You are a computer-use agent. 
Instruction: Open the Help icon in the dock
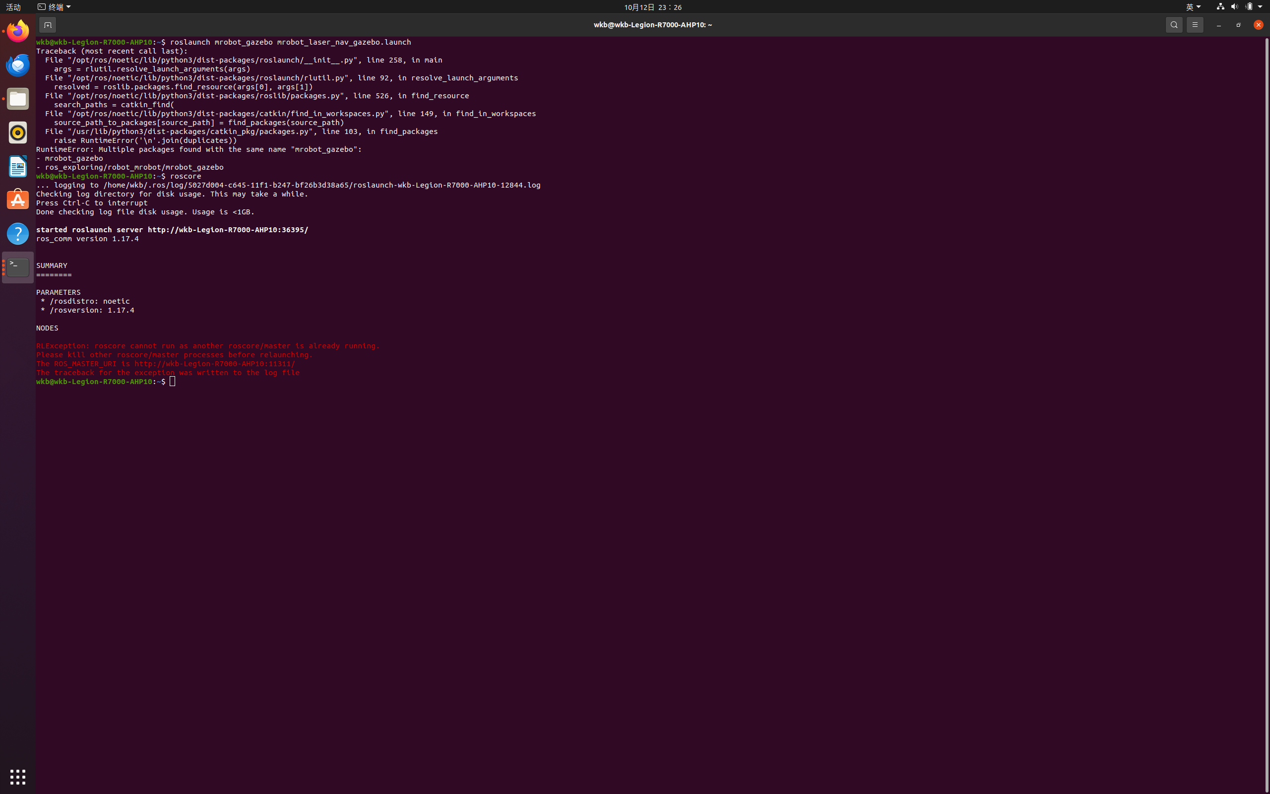point(18,234)
